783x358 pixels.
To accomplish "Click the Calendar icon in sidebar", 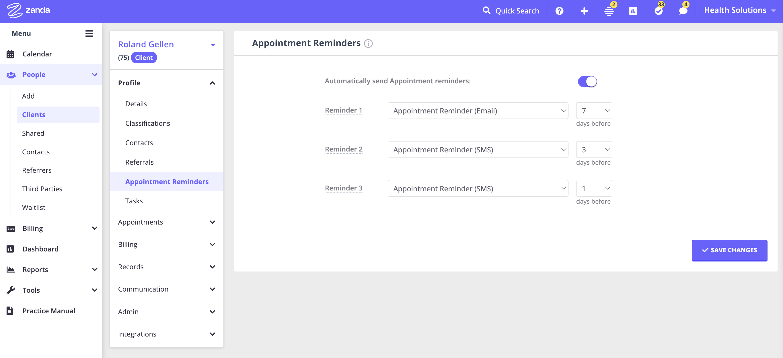I will tap(10, 54).
